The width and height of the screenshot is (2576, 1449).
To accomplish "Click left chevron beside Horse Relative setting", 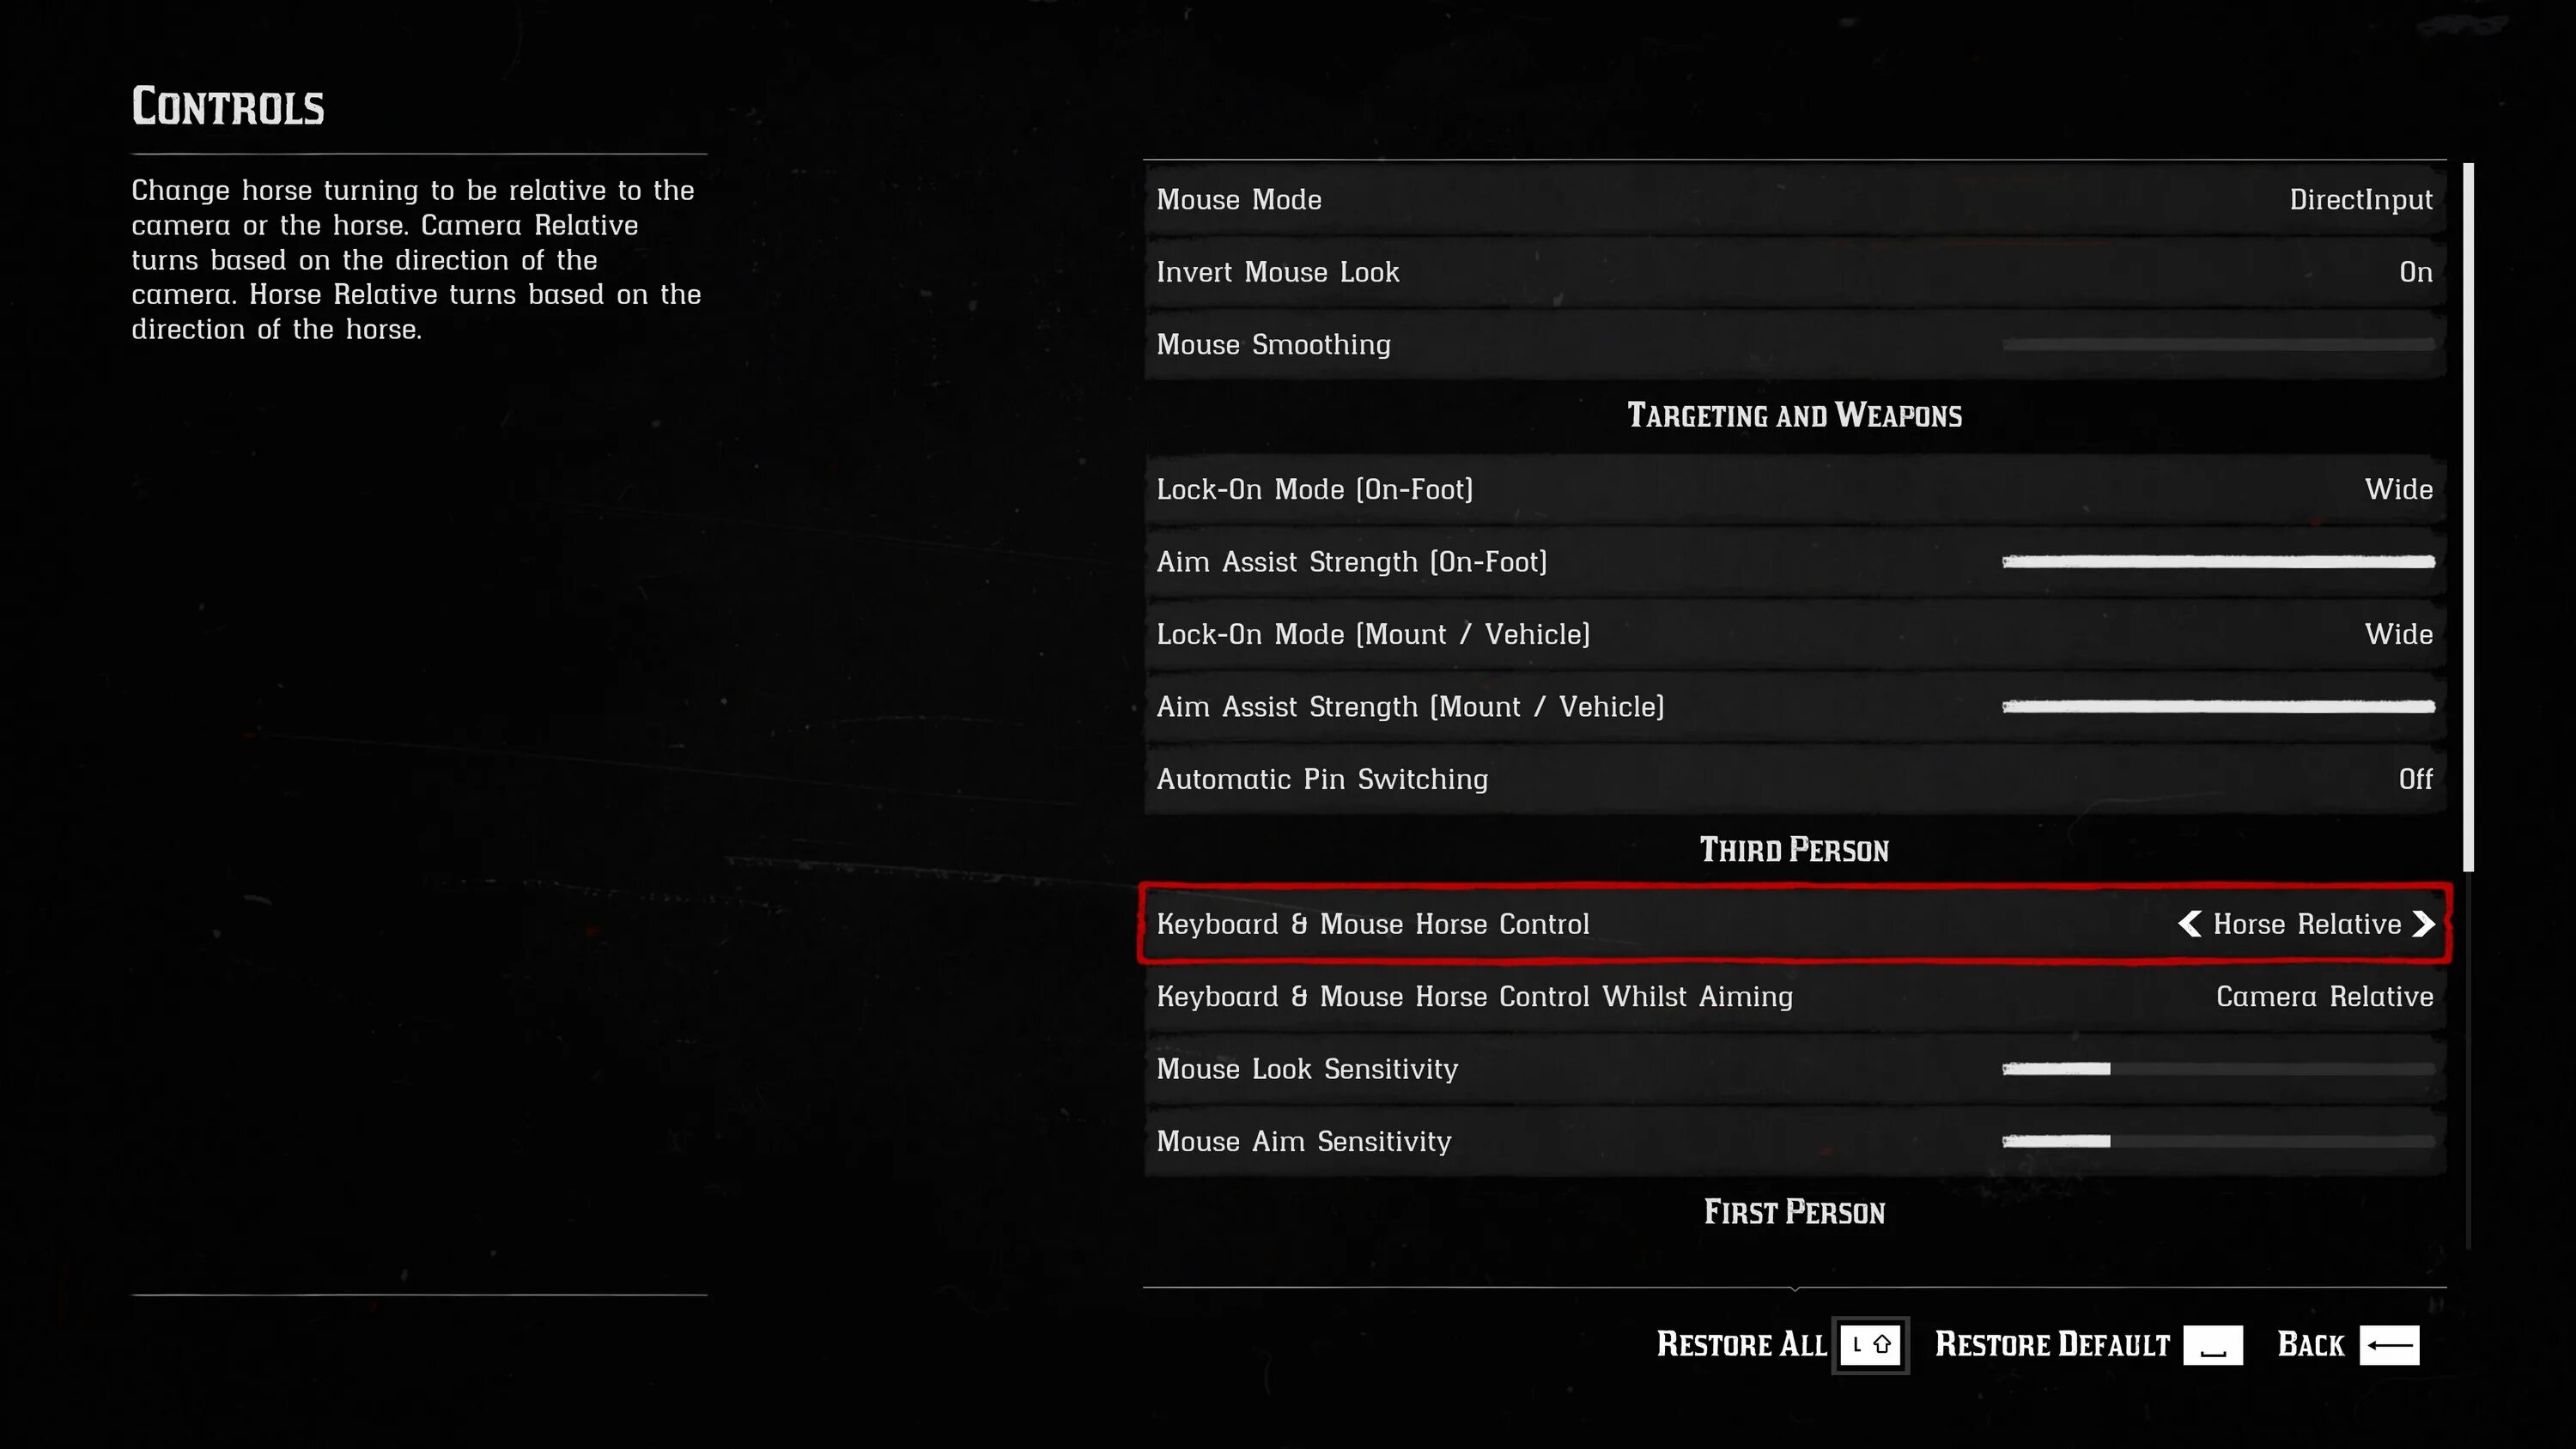I will point(2190,924).
